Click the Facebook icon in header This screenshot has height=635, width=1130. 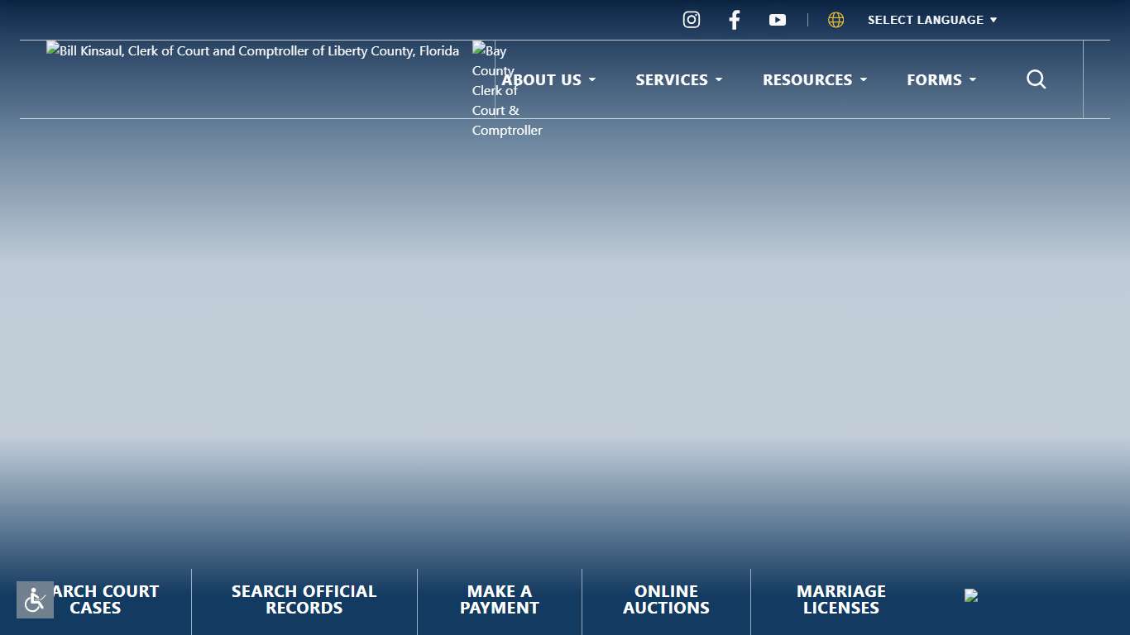[734, 20]
